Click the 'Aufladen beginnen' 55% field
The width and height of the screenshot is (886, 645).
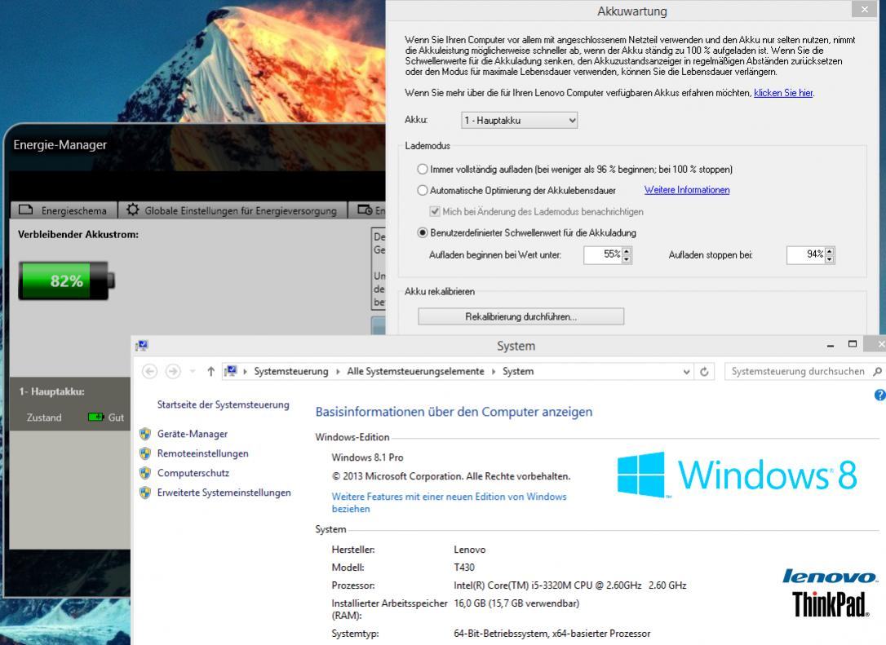(x=603, y=254)
